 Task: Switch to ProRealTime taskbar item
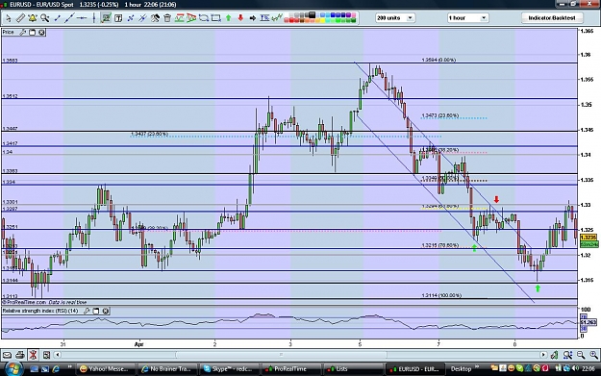click(x=291, y=369)
